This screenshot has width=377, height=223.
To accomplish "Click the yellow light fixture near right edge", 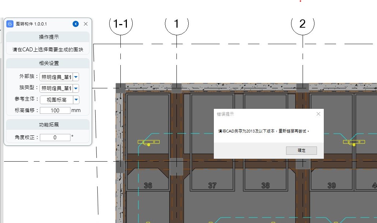I will [x=354, y=142].
